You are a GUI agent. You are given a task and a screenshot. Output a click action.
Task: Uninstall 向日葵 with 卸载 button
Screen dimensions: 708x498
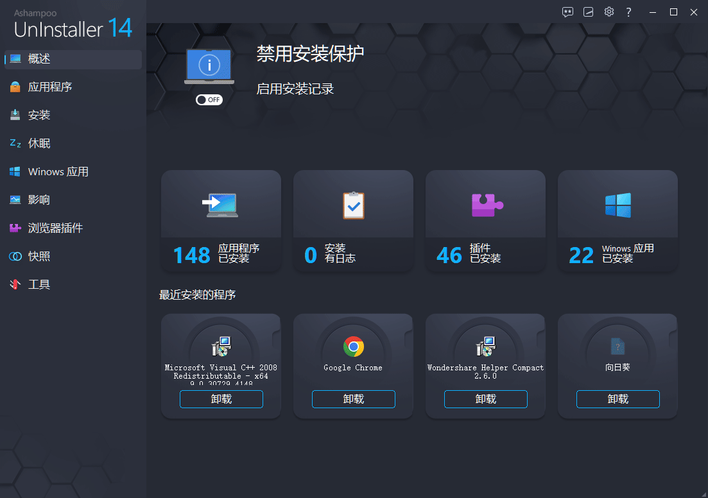[x=618, y=399]
